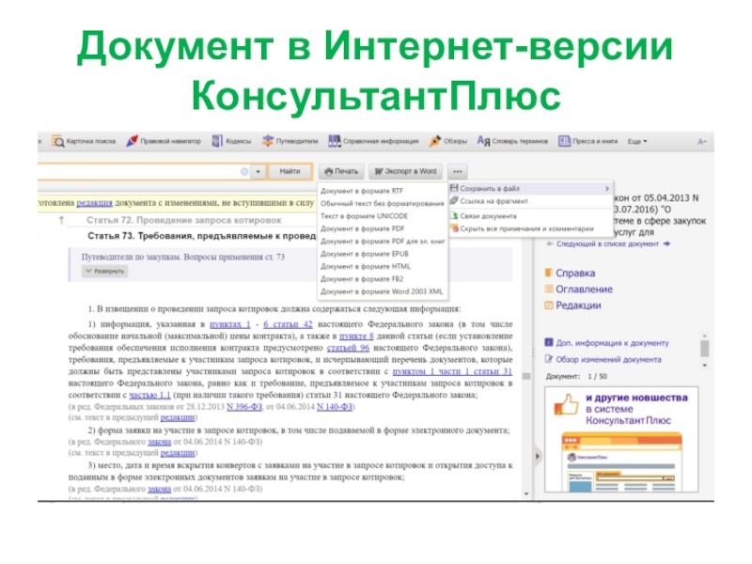Go to next document arrow in list
This screenshot has height=564, width=752.
pyautogui.click(x=666, y=243)
